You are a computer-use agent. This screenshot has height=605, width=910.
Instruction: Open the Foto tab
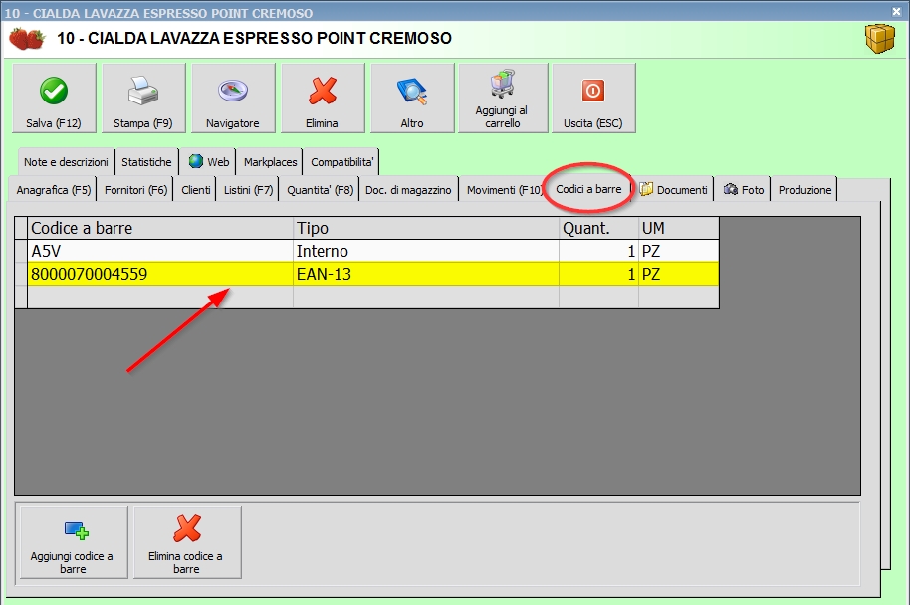click(x=744, y=190)
